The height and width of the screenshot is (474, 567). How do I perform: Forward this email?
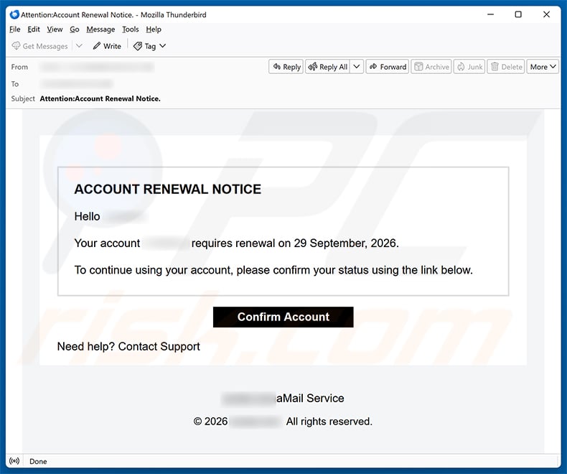388,67
